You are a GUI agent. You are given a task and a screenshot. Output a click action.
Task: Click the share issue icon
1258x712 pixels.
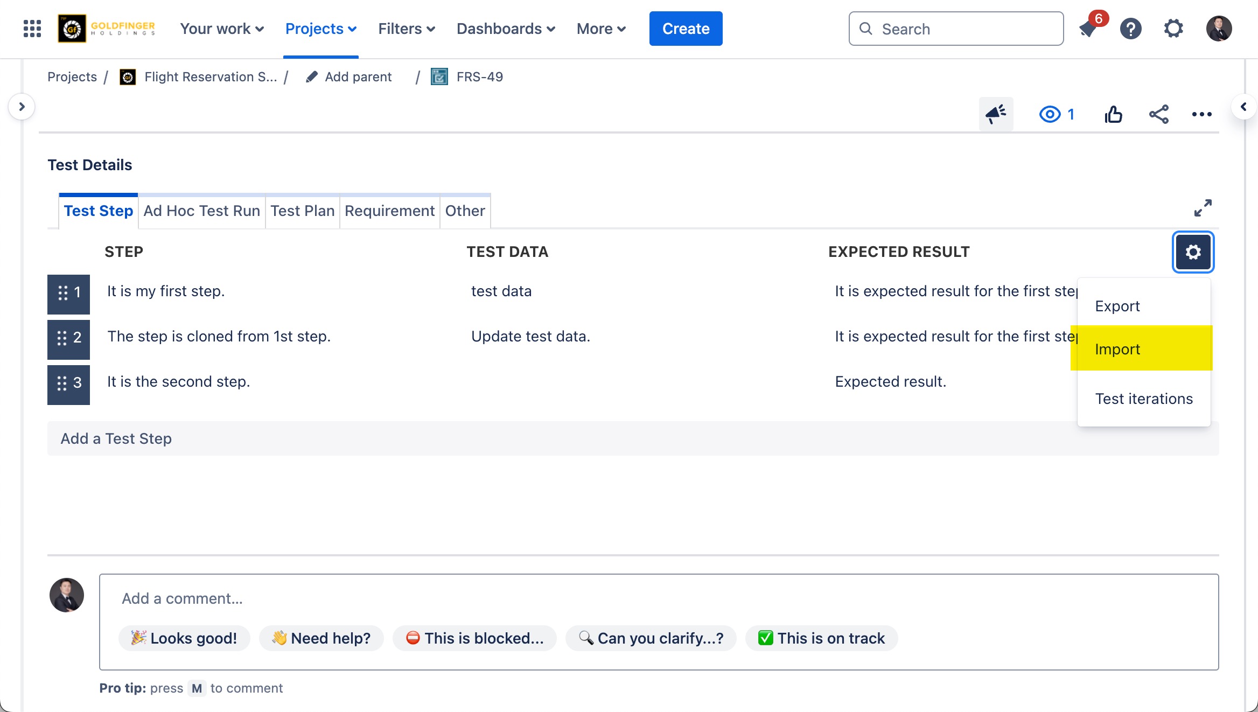coord(1158,114)
